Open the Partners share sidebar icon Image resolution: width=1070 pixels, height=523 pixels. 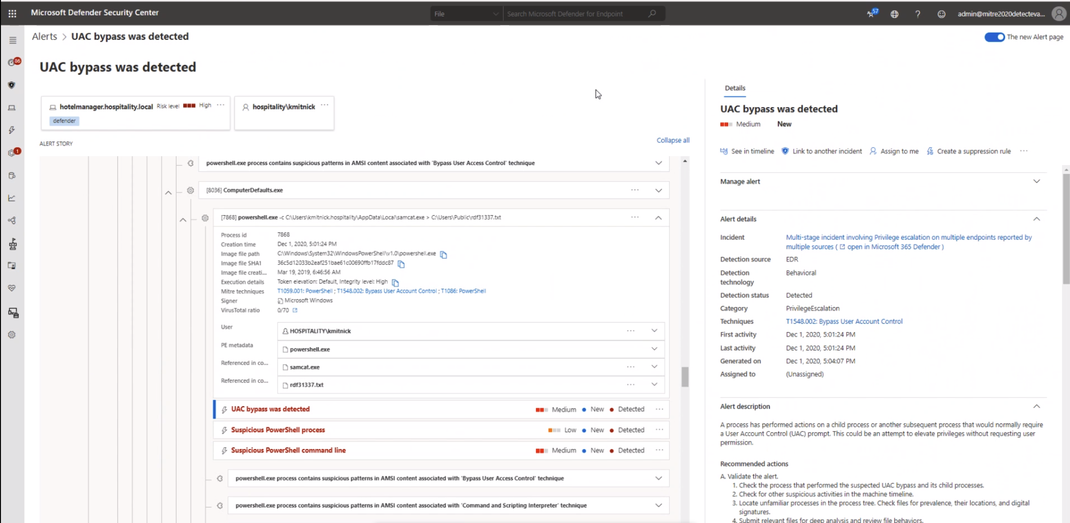pyautogui.click(x=12, y=220)
